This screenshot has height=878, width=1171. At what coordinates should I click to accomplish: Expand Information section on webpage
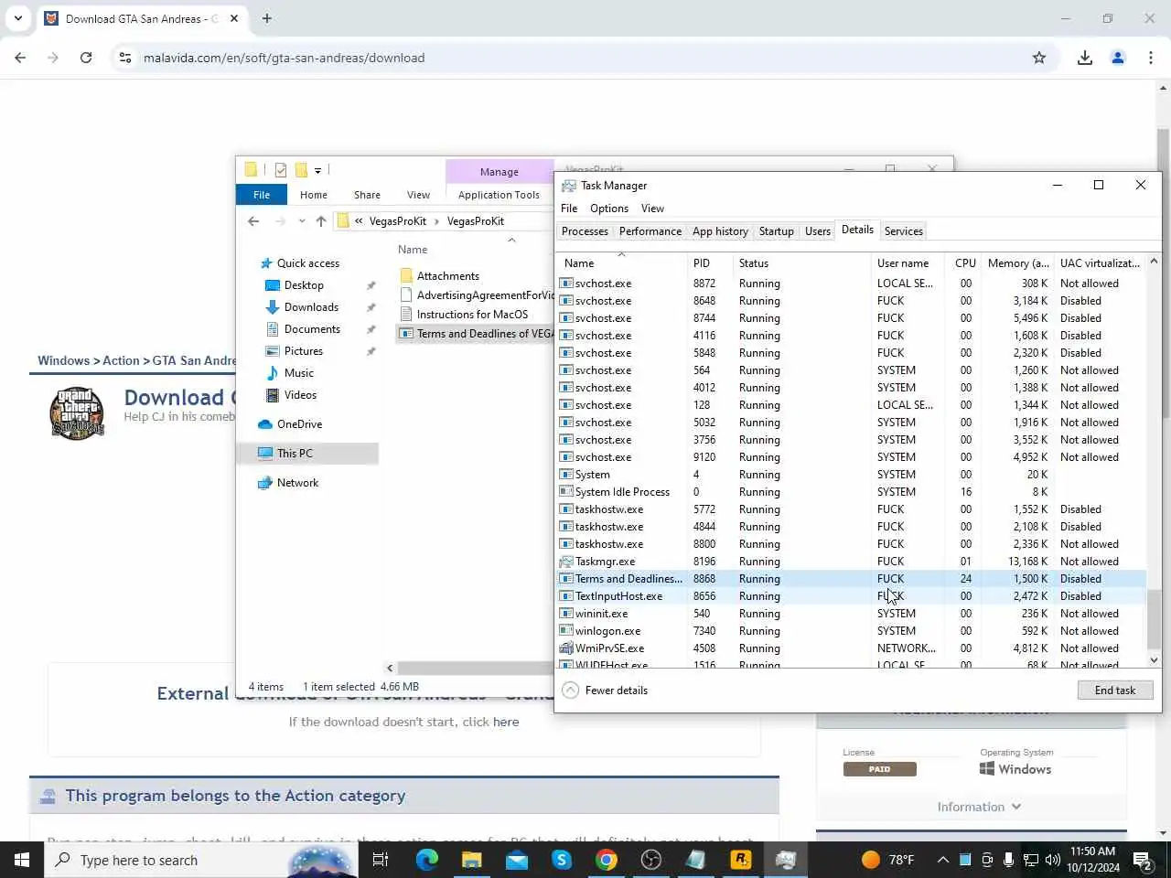click(x=979, y=807)
